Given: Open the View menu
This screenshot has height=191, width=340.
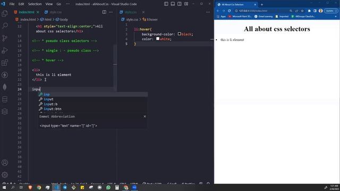Looking at the screenshot, I should (49, 4).
